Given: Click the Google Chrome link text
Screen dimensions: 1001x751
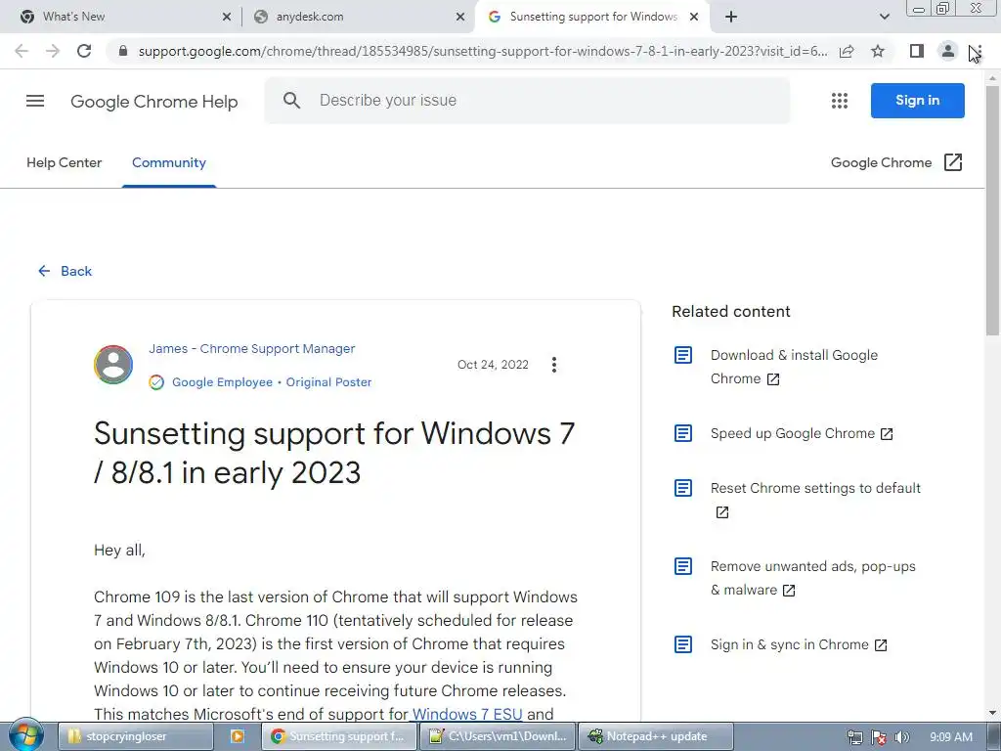Looking at the screenshot, I should [881, 163].
